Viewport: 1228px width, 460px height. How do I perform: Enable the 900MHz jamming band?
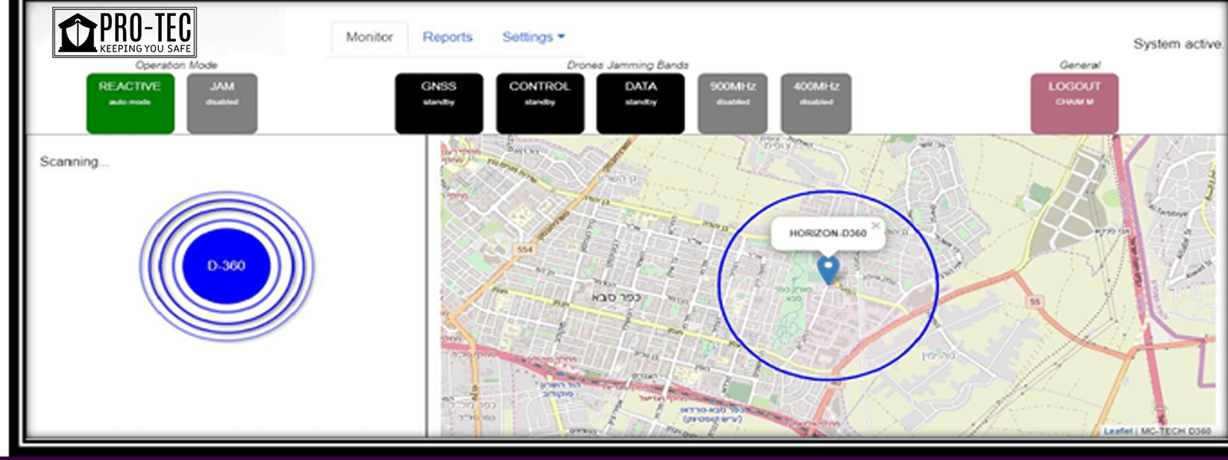point(732,103)
